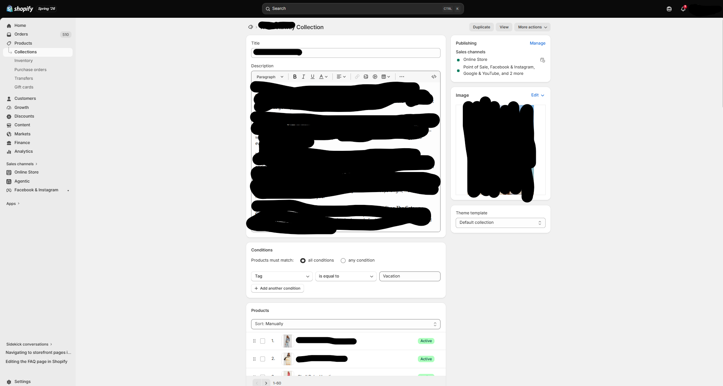Toggle underline formatting in description editor
Screen dimensions: 723x386
tap(312, 77)
